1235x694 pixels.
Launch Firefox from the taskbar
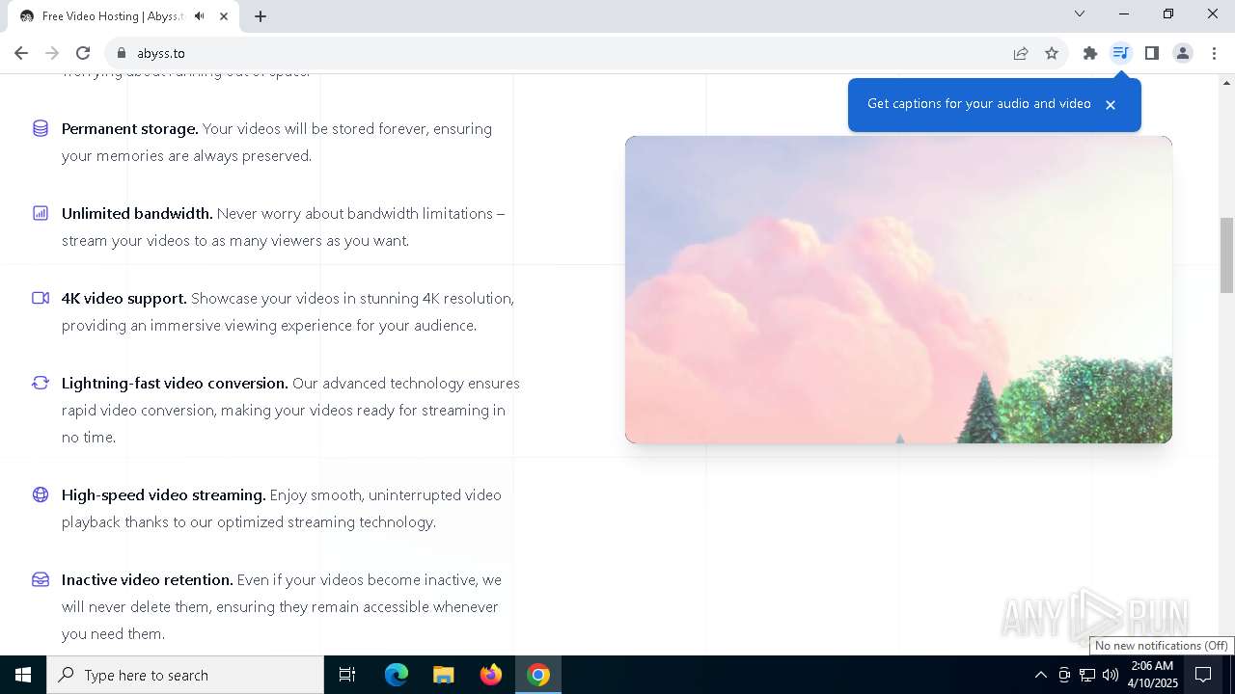click(491, 675)
